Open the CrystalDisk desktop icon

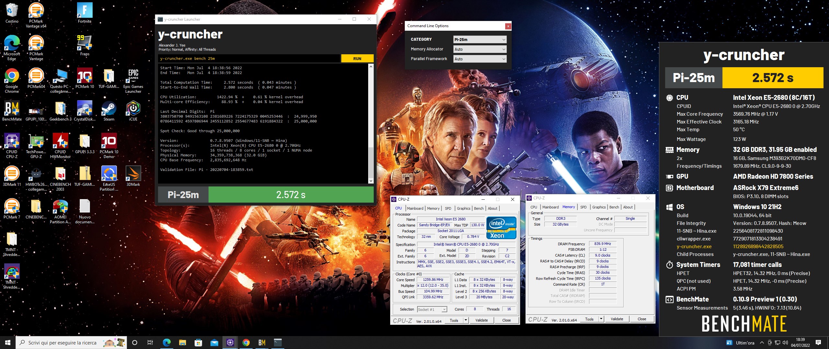pos(85,111)
